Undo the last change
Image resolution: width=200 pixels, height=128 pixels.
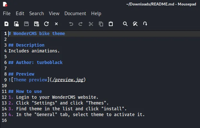(71, 24)
